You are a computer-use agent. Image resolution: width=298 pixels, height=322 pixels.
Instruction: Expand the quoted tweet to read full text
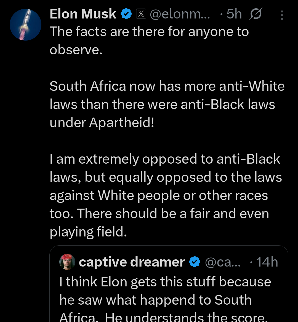[166, 299]
